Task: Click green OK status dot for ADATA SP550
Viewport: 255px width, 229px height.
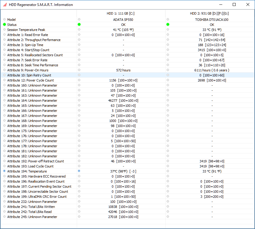Action: coord(79,25)
